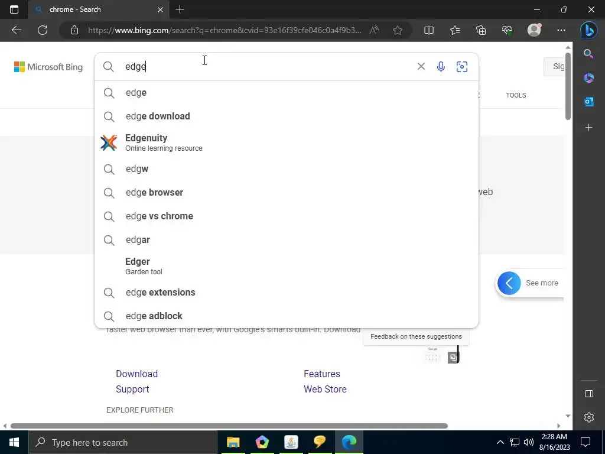
Task: Select 'edge extensions' suggestion
Action: (x=287, y=293)
